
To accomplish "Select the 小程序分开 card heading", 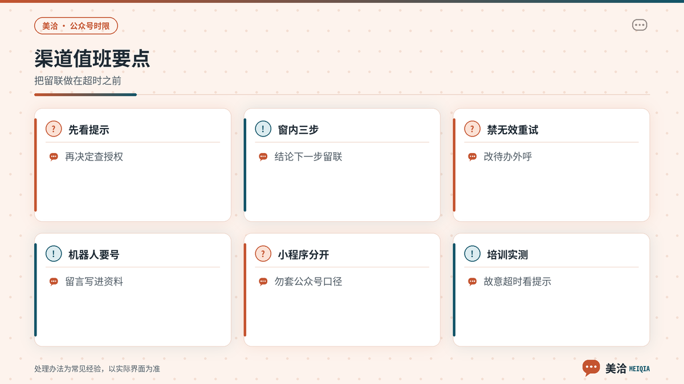I will pyautogui.click(x=303, y=254).
